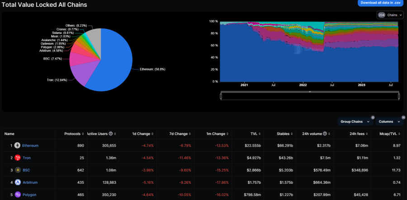Sort by Active Users using sort arrows
The height and width of the screenshot is (200, 407).
(x=115, y=134)
